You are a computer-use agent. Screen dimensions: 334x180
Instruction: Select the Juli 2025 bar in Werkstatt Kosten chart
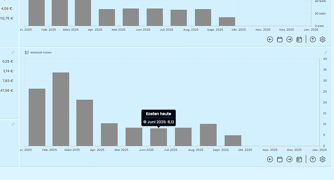[183, 137]
